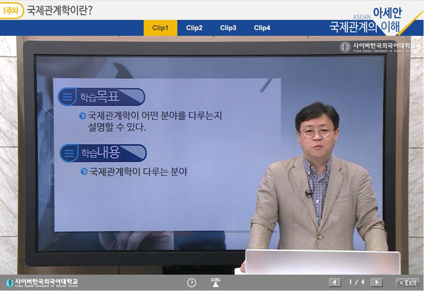Viewport: 424px width, 291px height.
Task: Open the Clip2 tab
Action: click(194, 28)
